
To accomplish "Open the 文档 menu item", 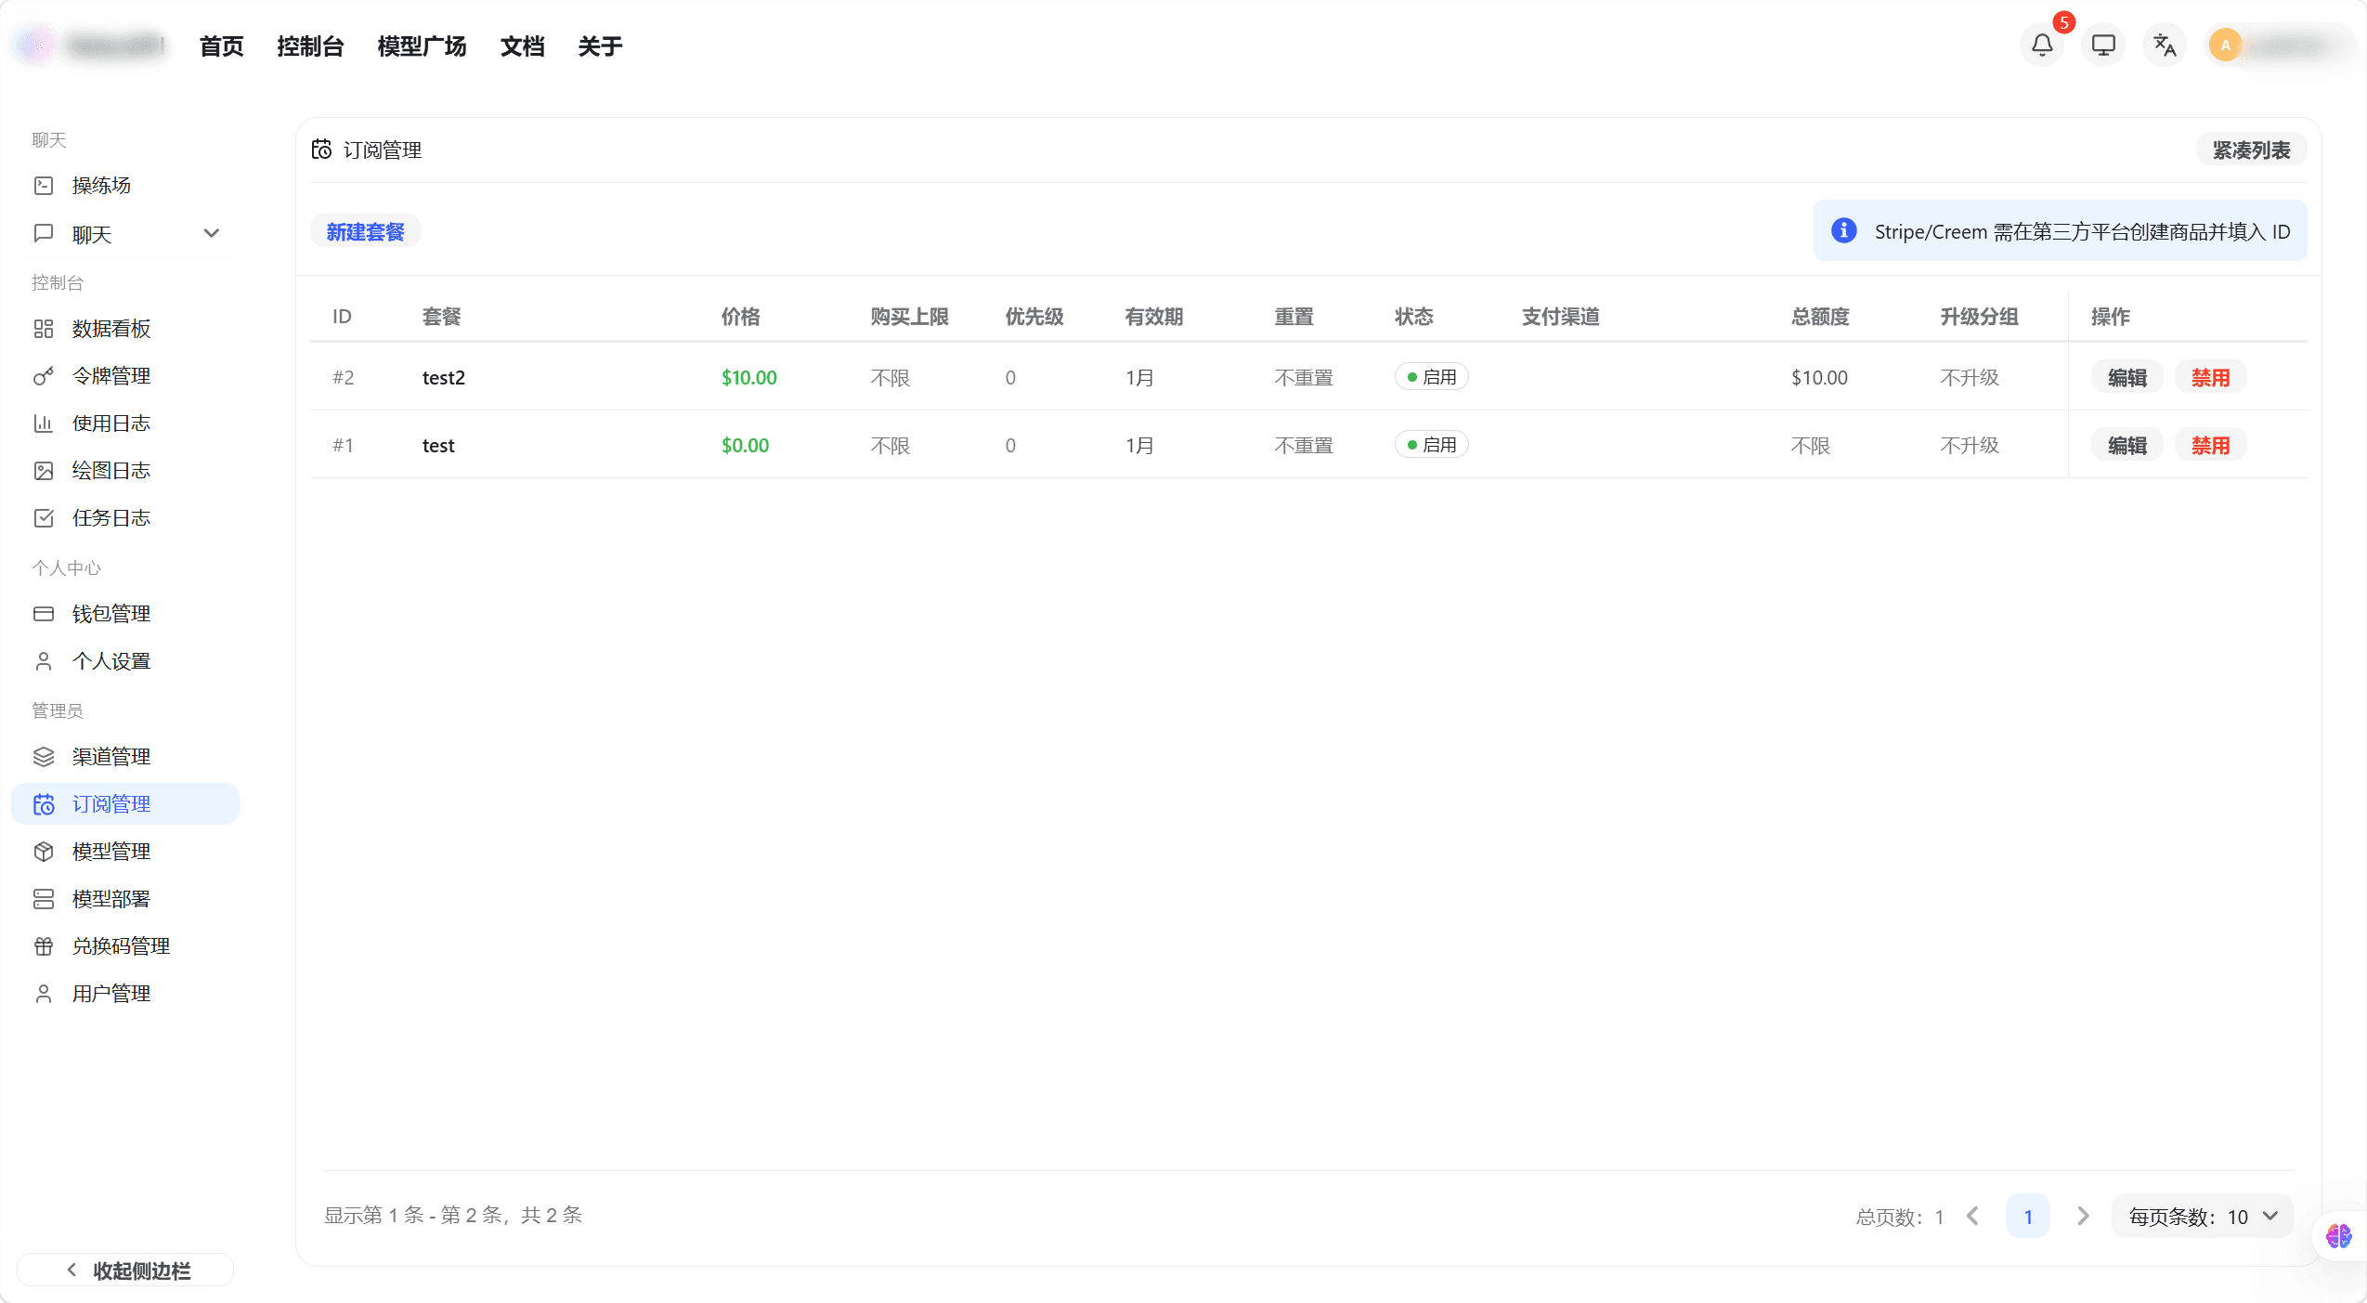I will pos(522,45).
